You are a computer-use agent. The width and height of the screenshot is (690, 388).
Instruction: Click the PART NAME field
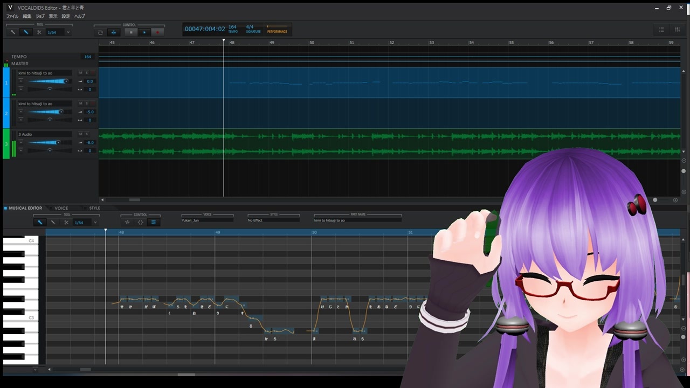[x=357, y=220]
